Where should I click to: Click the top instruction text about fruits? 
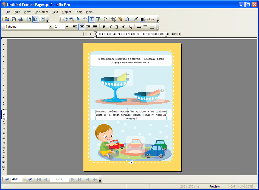(x=131, y=61)
